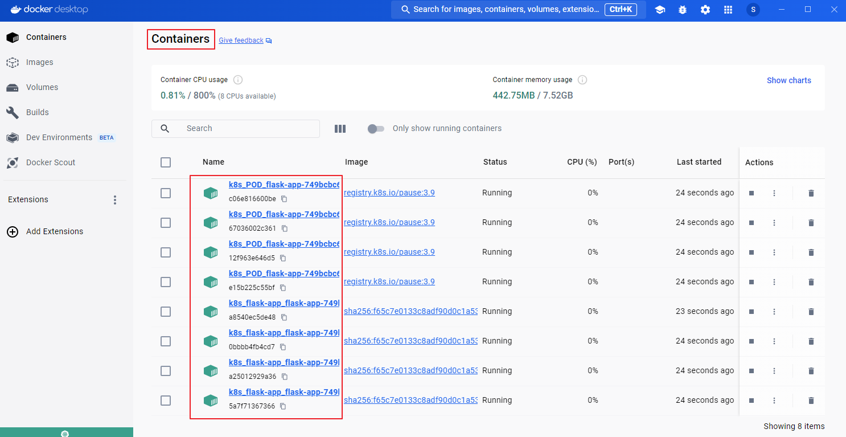The image size is (846, 437).
Task: Open container name link above c06e816600be
Action: [284, 184]
